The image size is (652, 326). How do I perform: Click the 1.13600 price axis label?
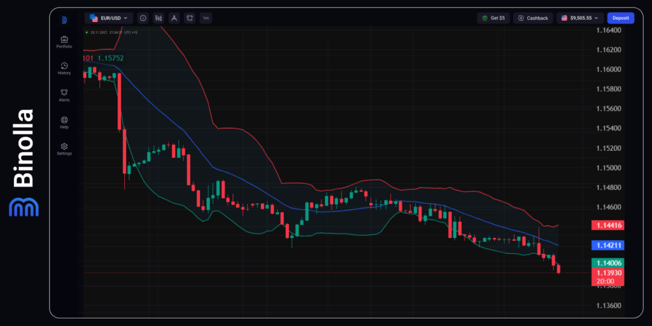[609, 305]
